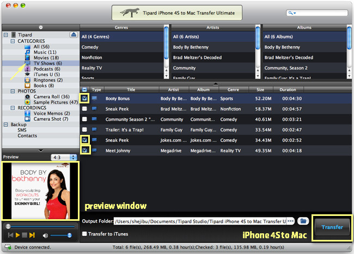Screen dimensions: 354x254
Task: Open the Camera Shot (7) camcorder icon
Action: [27, 119]
